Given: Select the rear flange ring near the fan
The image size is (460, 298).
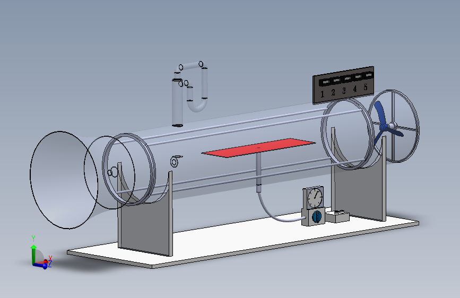Looking at the screenshot, I should click(348, 134).
